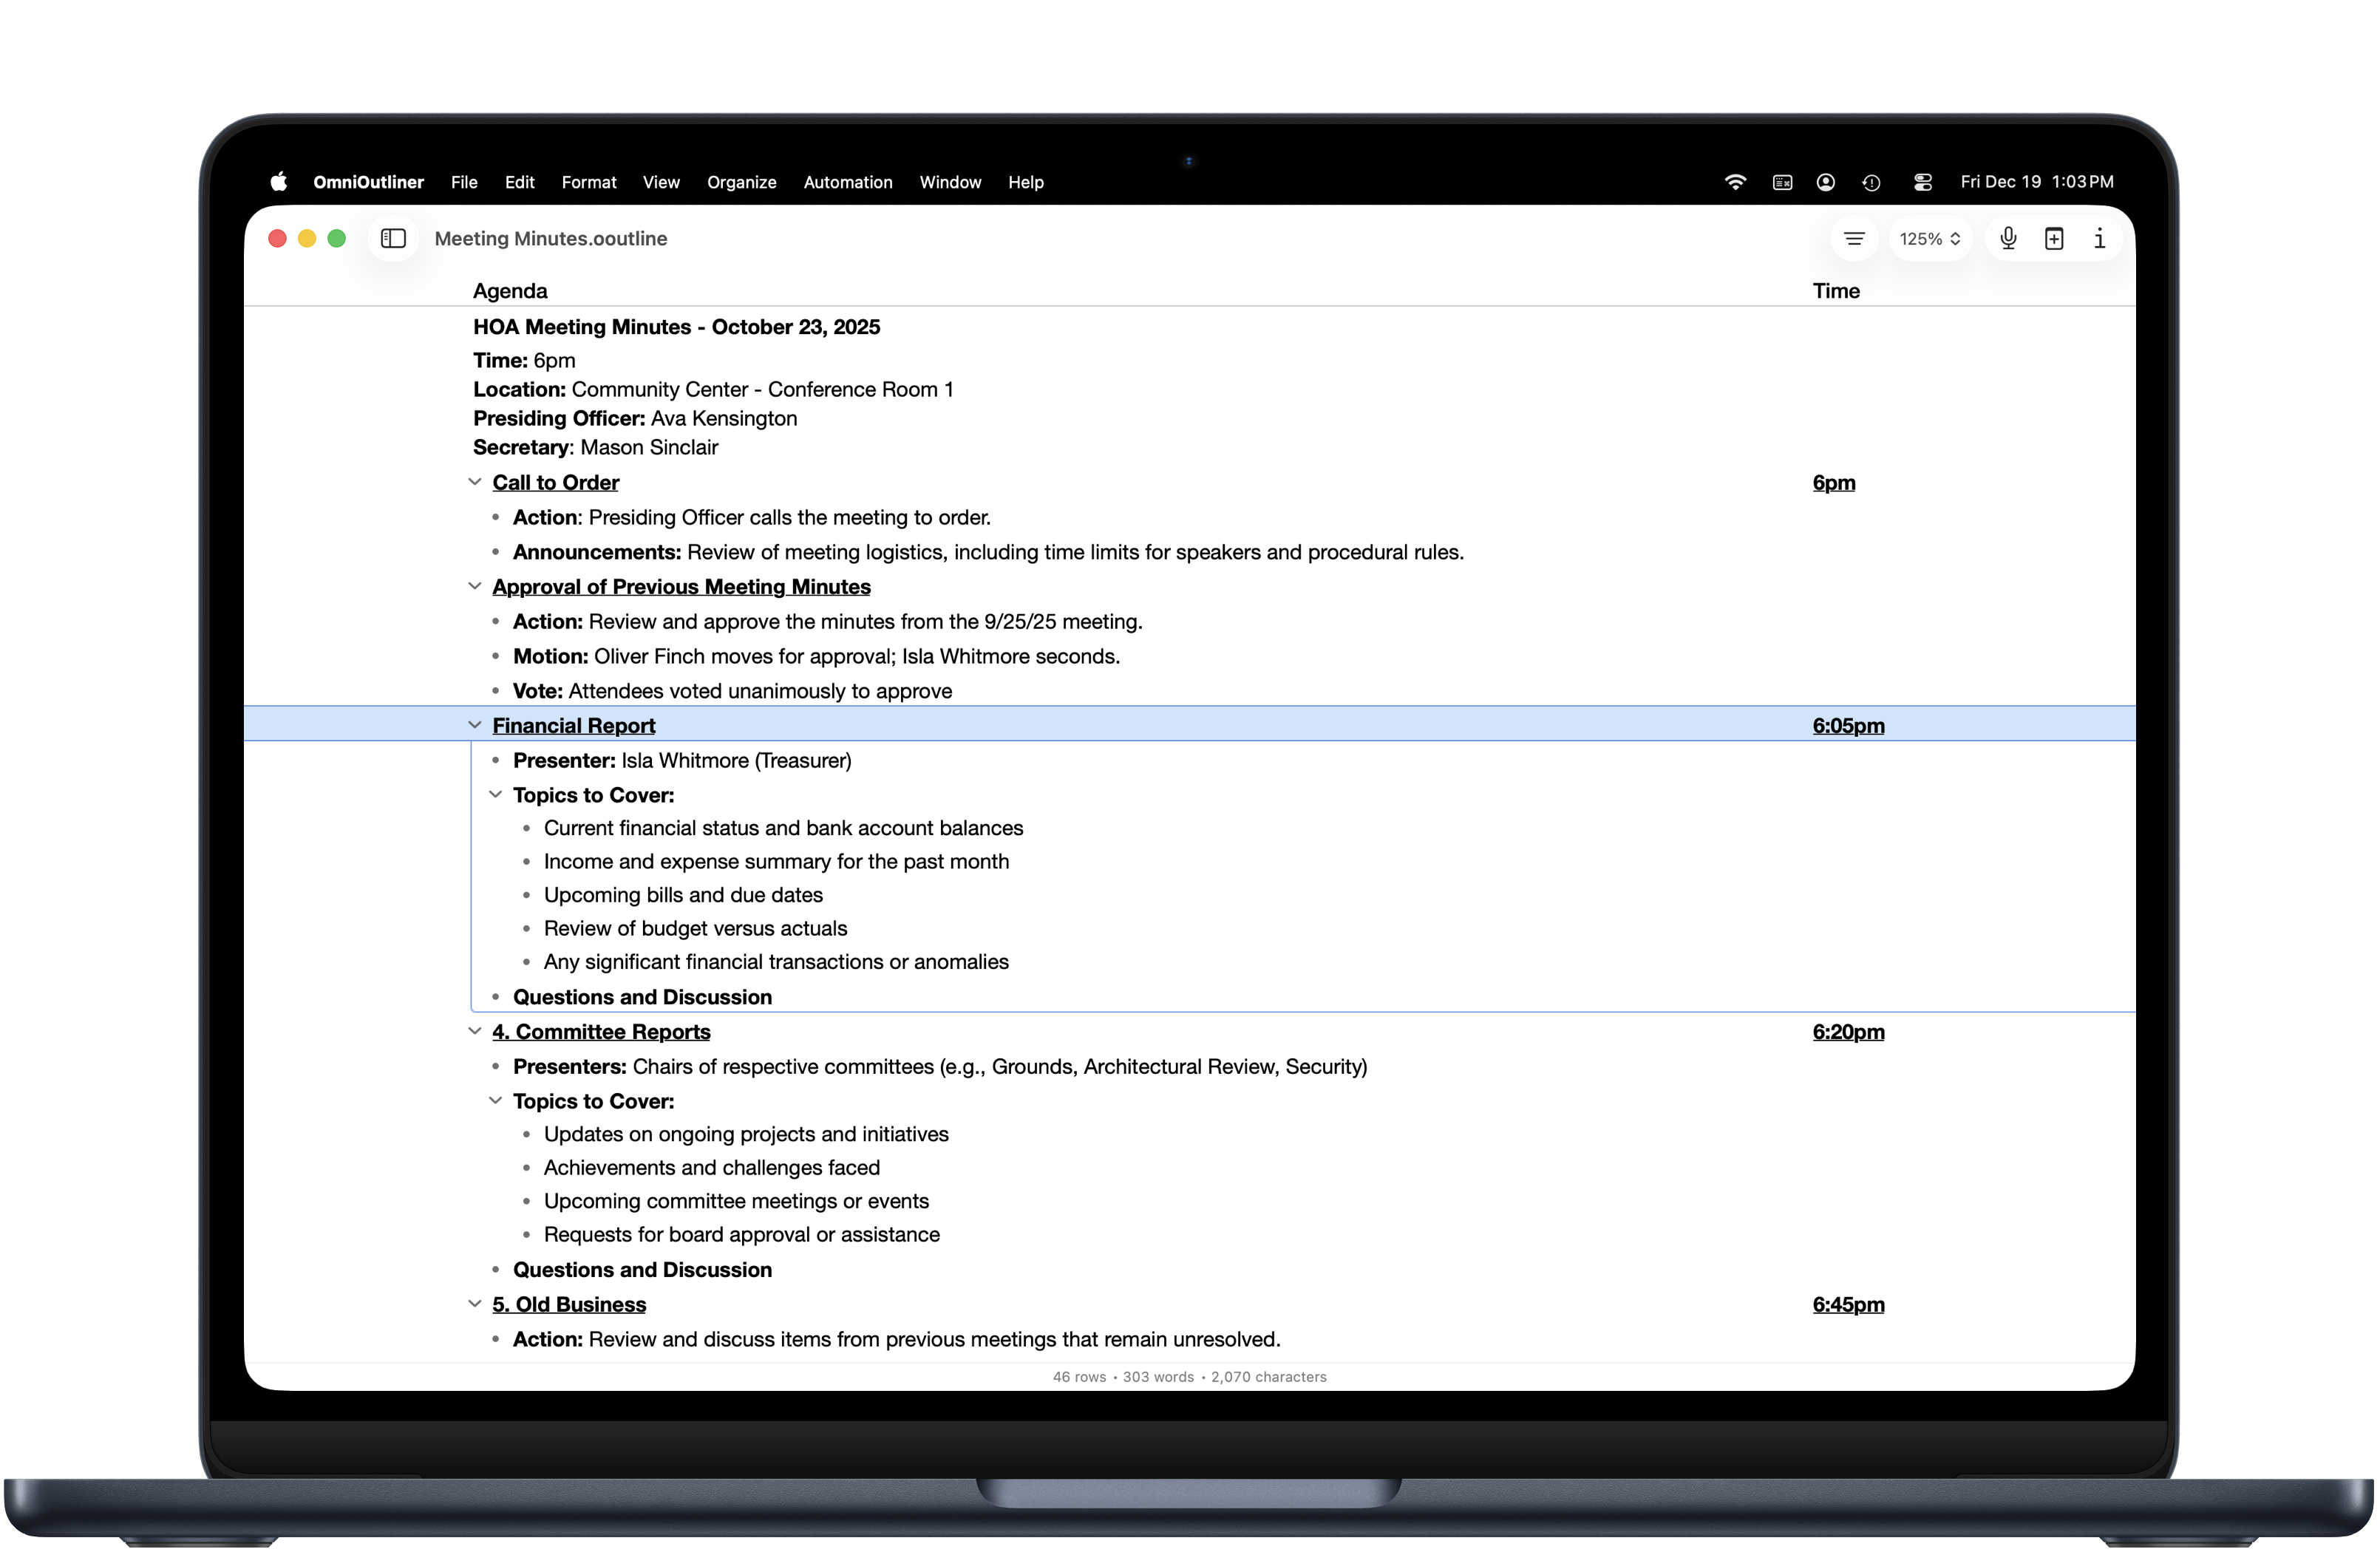
Task: Open the 125% zoom level dropdown
Action: pos(1929,238)
